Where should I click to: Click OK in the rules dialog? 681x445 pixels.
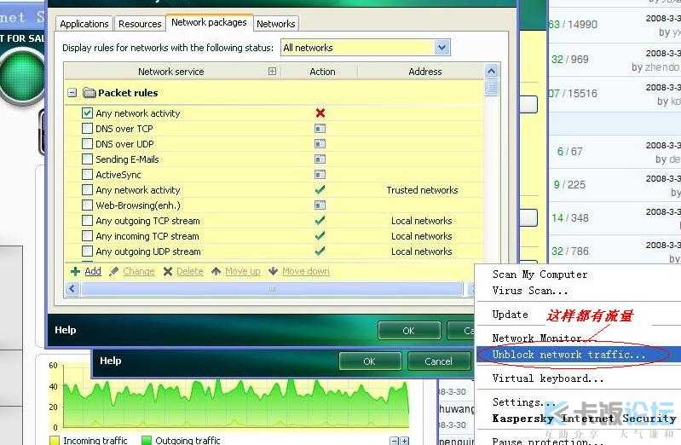(x=409, y=331)
